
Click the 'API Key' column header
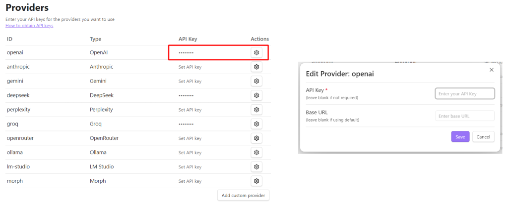tap(188, 39)
